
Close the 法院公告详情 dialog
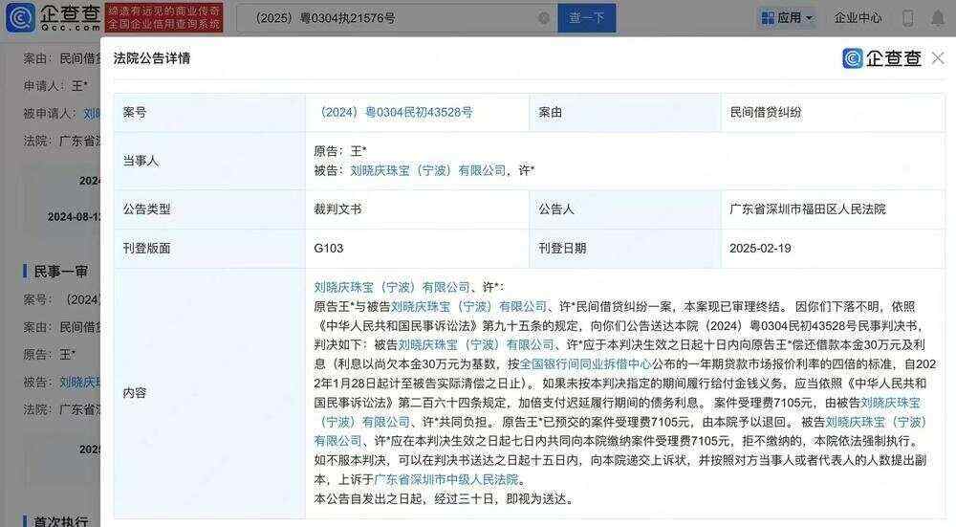(938, 58)
